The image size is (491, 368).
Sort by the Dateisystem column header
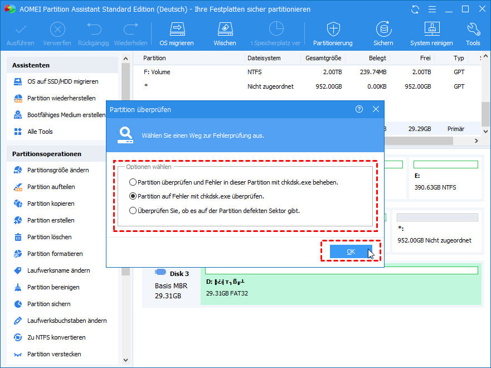(x=264, y=58)
